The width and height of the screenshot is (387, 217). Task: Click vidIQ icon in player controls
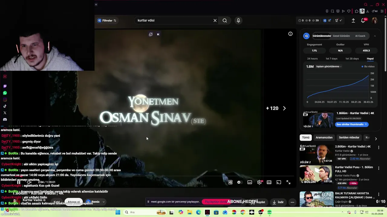pyautogui.click(x=230, y=182)
